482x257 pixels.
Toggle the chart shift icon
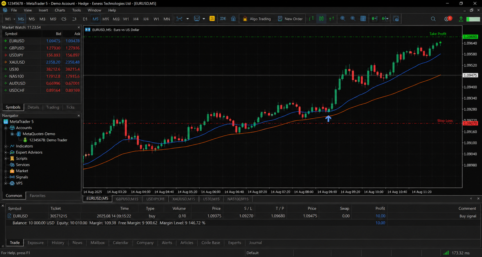[x=385, y=19]
